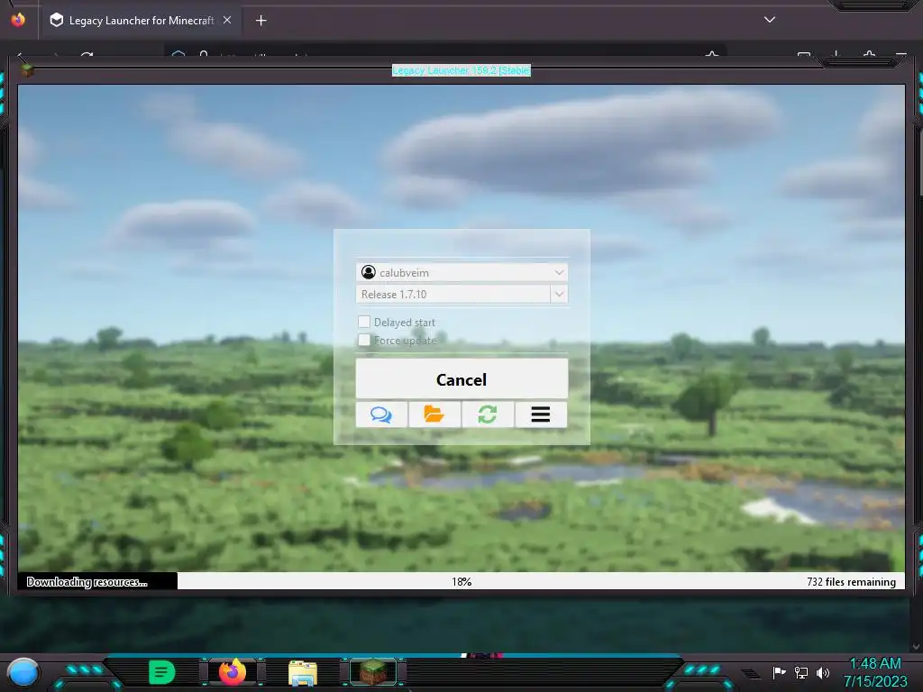Viewport: 923px width, 692px height.
Task: Open the network tray icon
Action: click(801, 672)
